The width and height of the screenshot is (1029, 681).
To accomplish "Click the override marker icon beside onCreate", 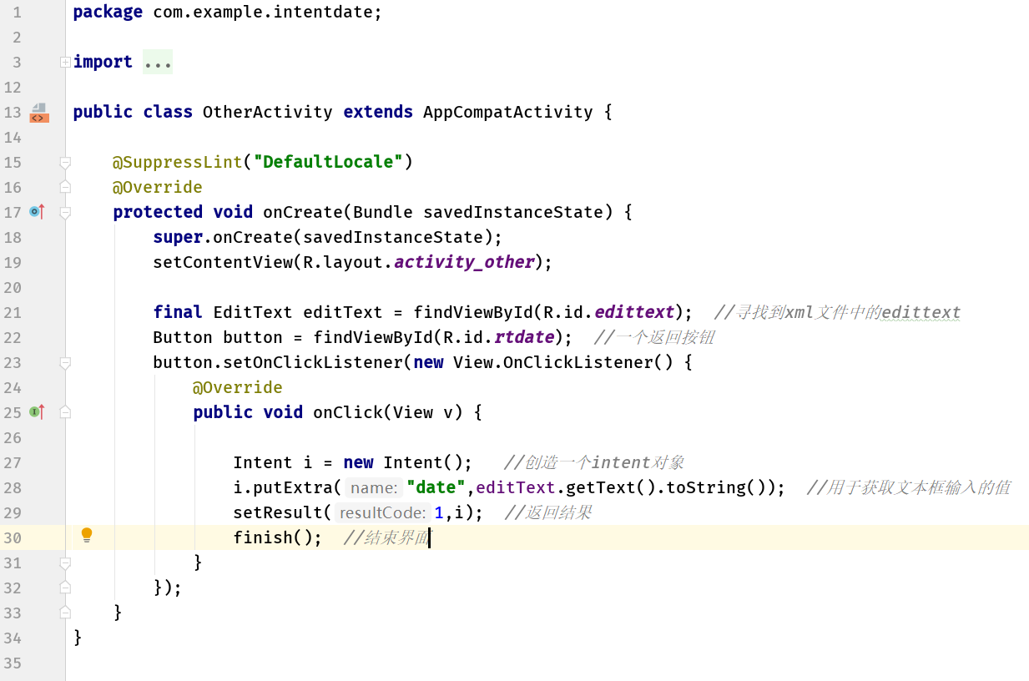I will [x=37, y=212].
